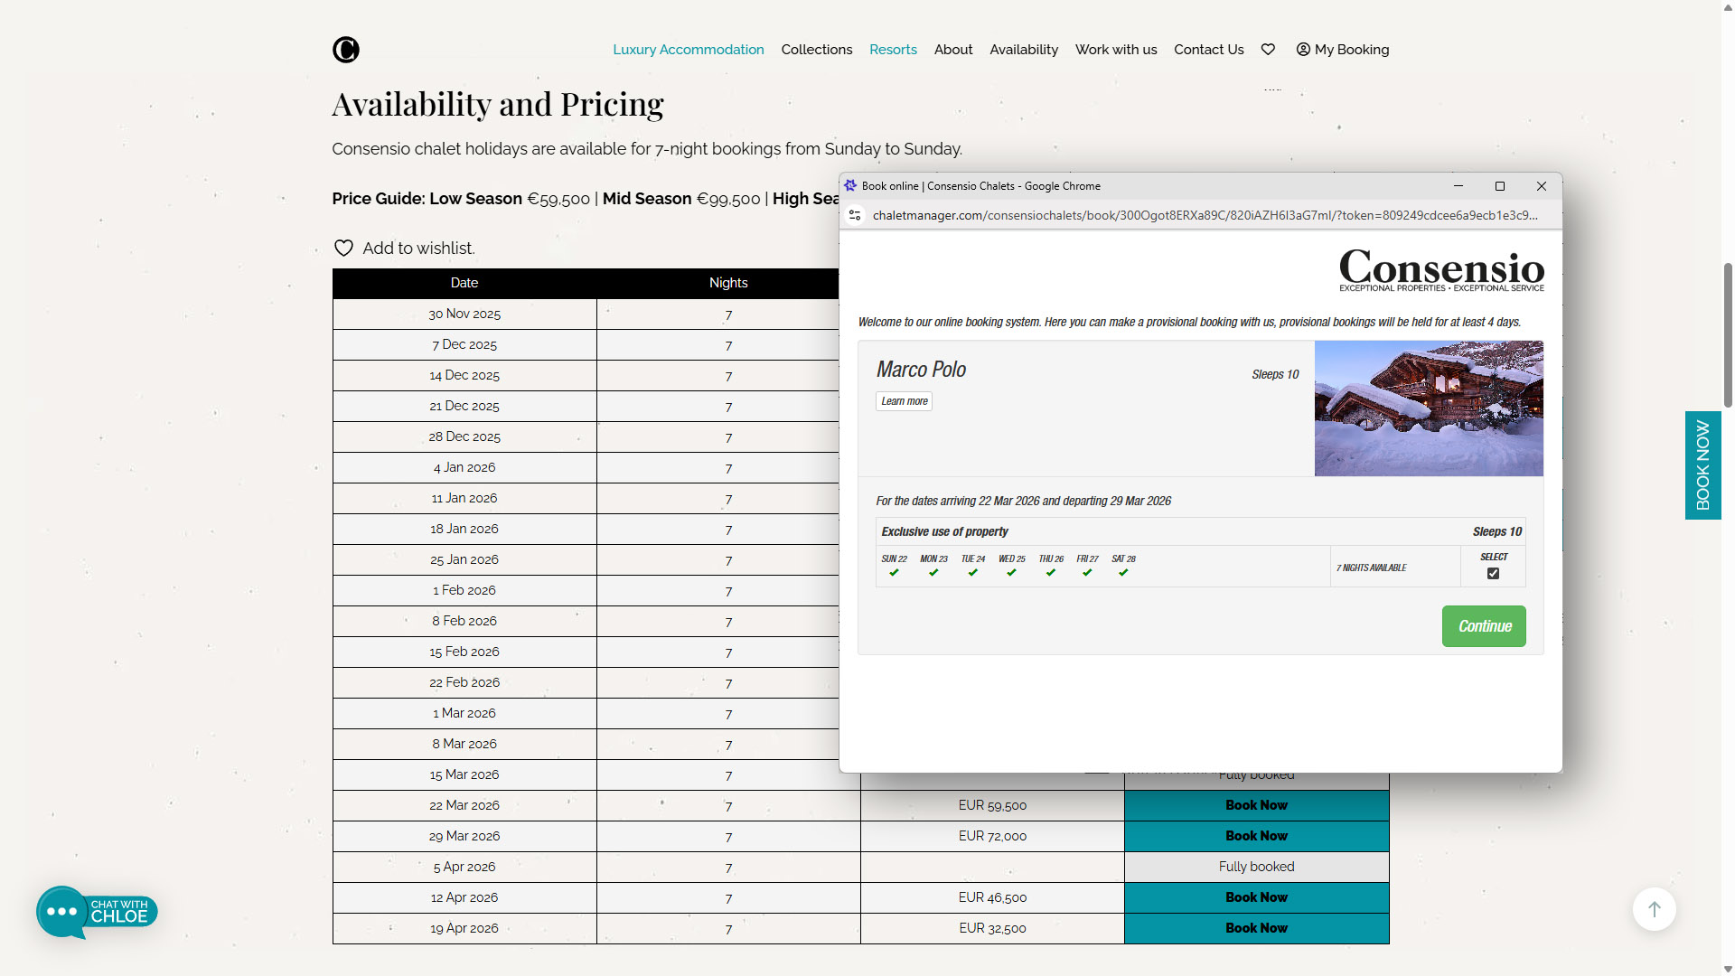This screenshot has height=976, width=1735.
Task: Click the Learn more button for Marco Polo
Action: [904, 401]
